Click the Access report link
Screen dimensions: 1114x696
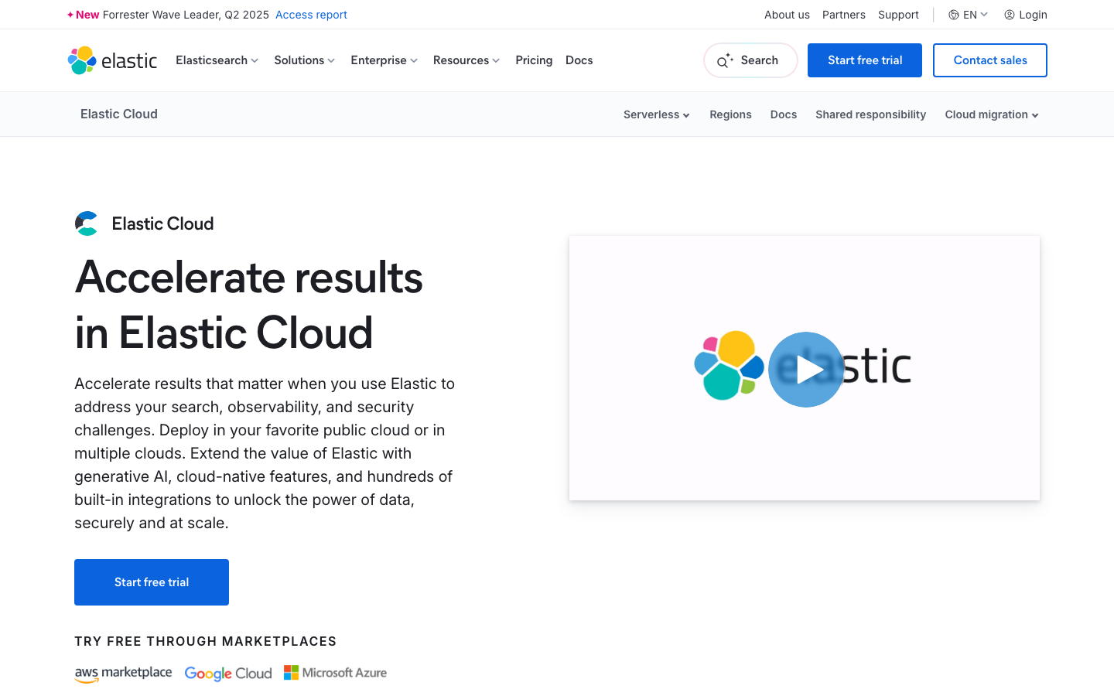point(311,15)
